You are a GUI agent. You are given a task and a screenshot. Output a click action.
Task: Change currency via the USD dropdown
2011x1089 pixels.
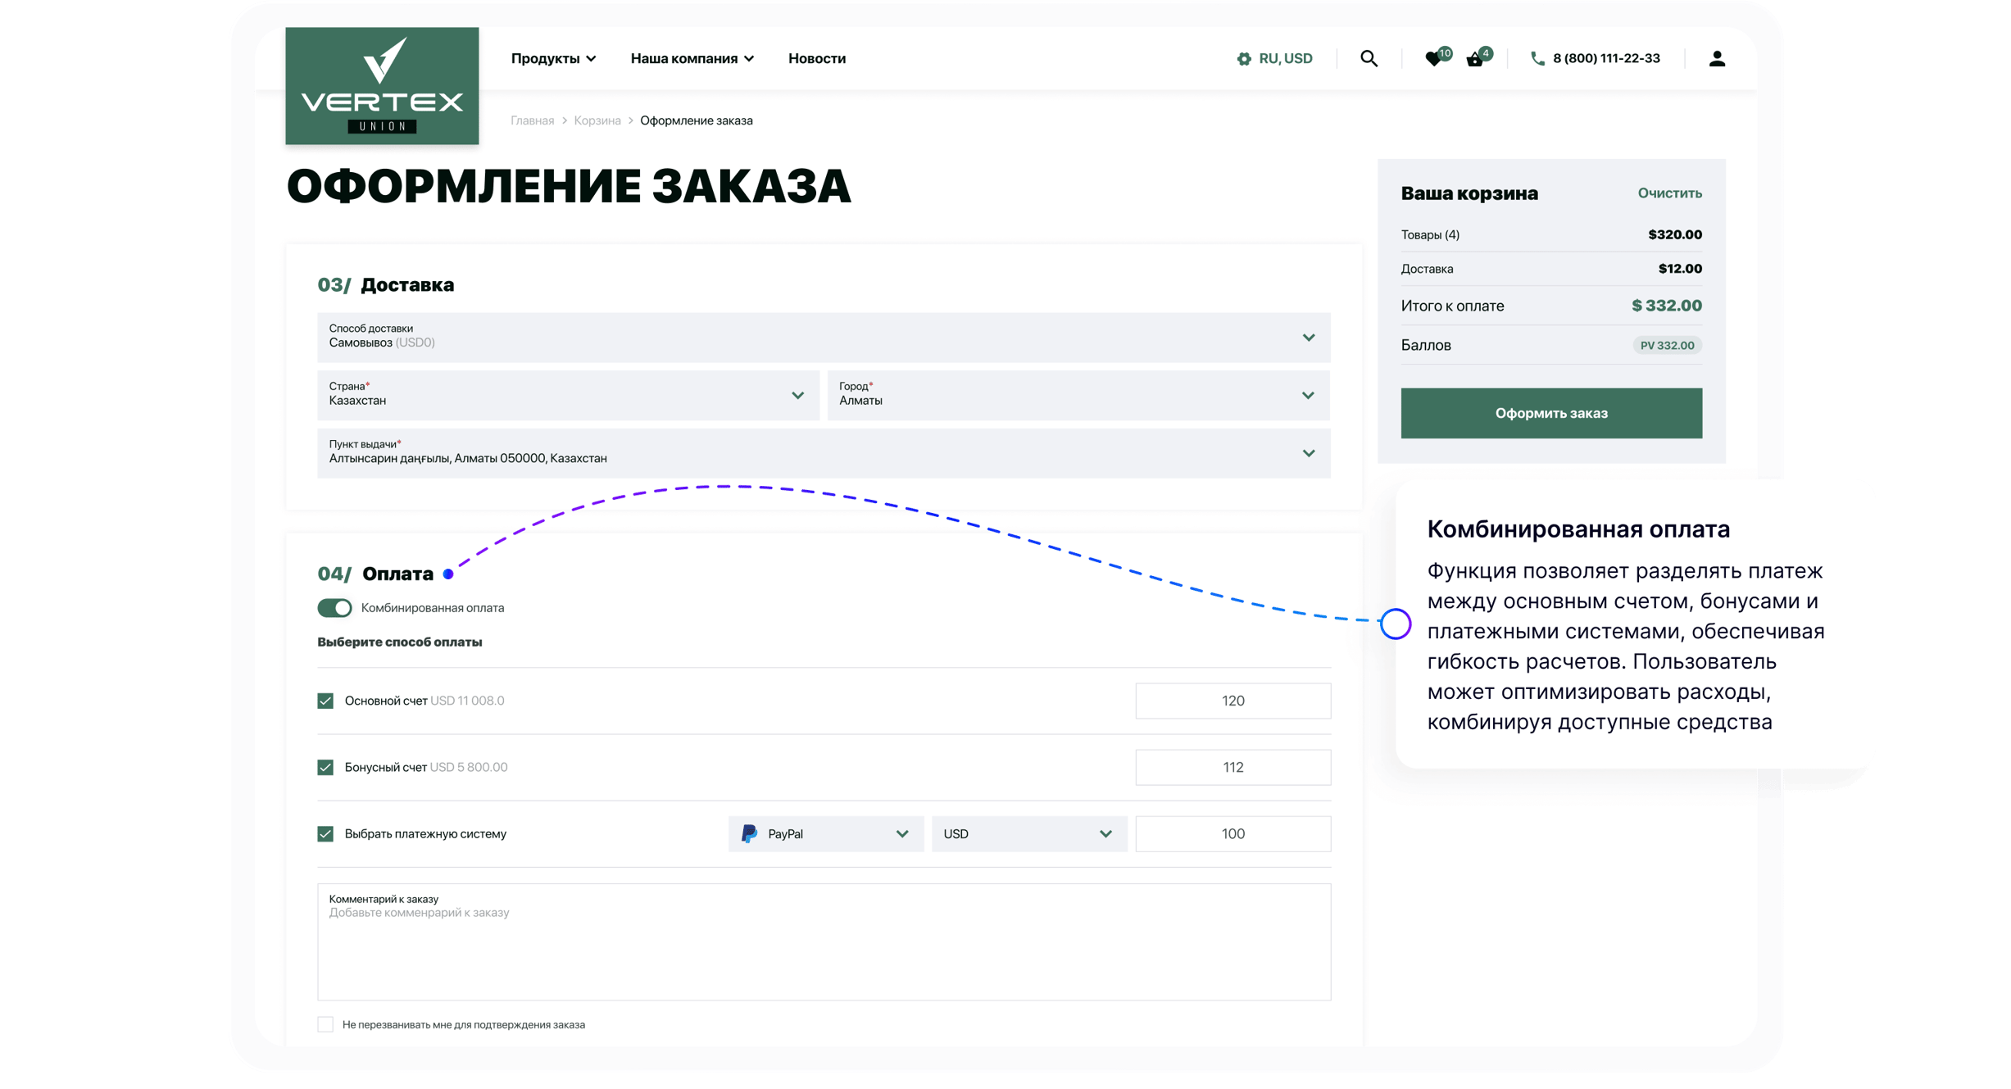tap(1028, 833)
